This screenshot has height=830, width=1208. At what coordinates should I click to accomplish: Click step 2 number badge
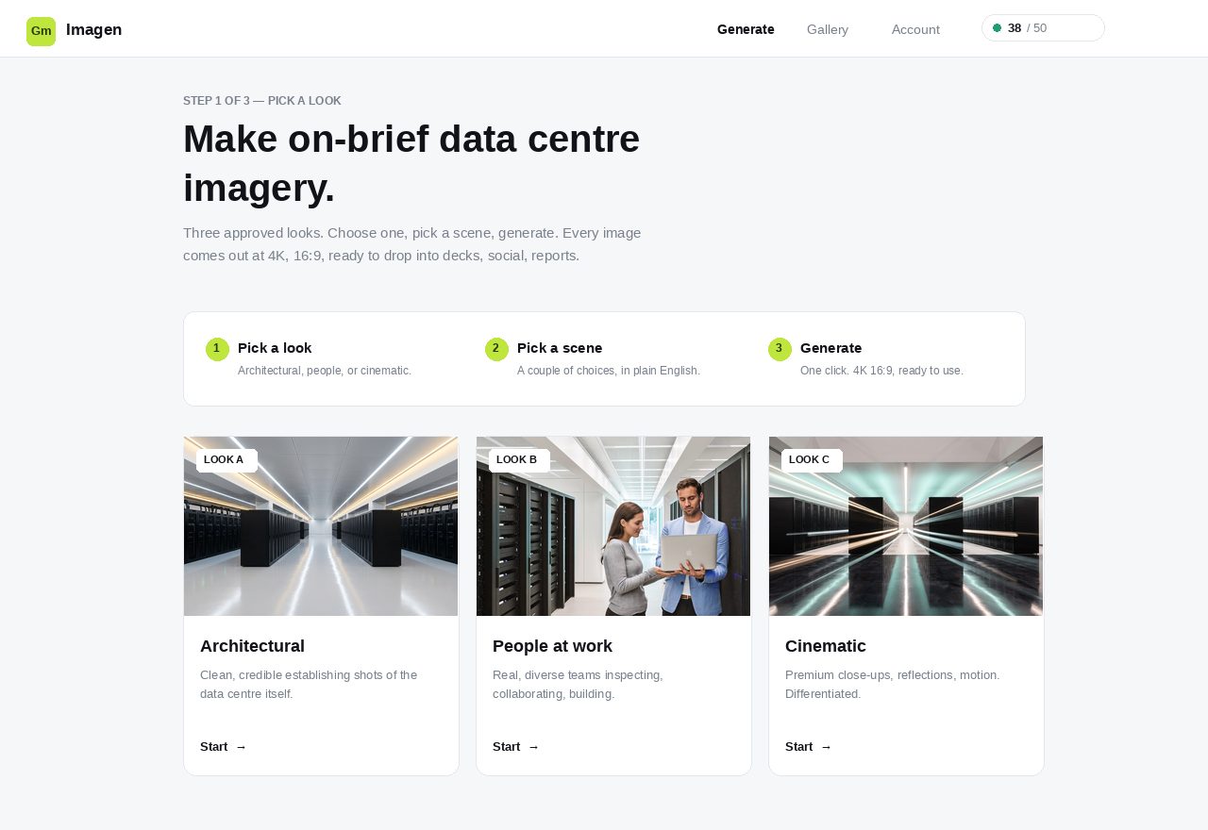(x=496, y=349)
